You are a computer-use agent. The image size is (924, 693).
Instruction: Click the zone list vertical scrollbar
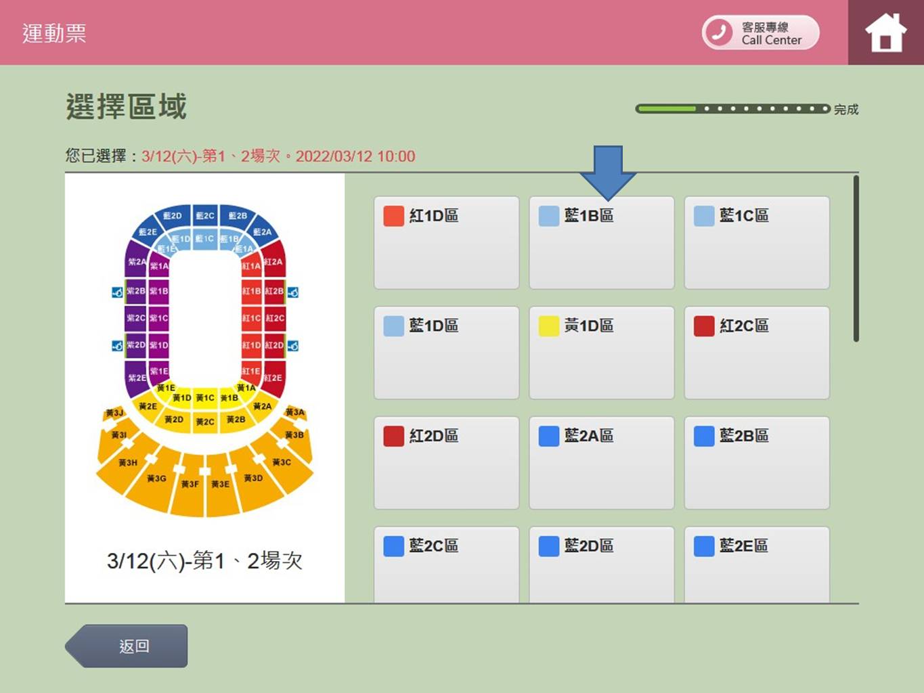pos(856,259)
